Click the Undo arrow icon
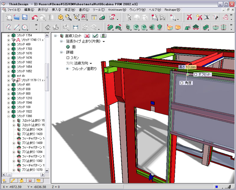The image size is (236, 190). [35, 17]
